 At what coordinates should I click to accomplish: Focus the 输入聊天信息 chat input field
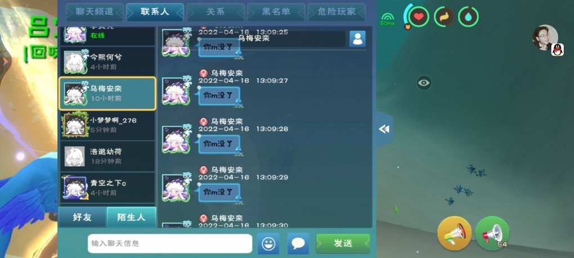point(170,243)
